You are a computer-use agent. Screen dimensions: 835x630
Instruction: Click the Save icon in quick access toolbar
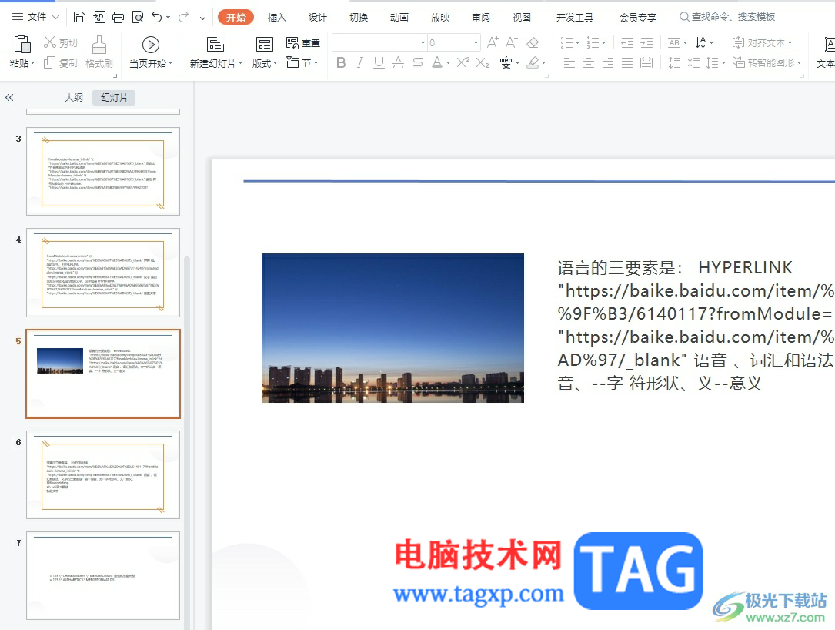[x=79, y=17]
